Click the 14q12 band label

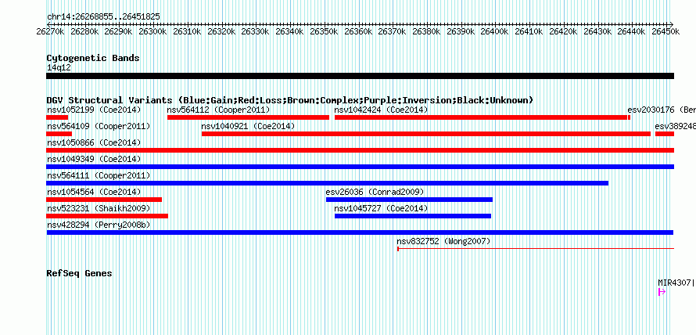[59, 67]
